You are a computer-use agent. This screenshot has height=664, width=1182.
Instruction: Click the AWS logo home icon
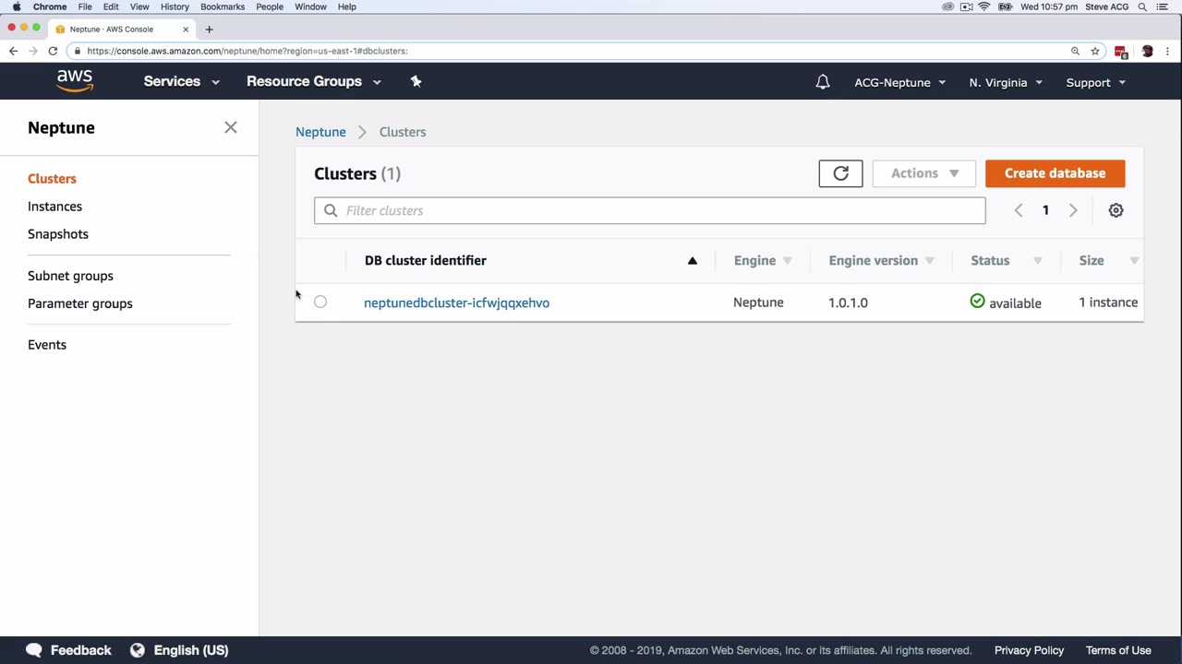(75, 81)
